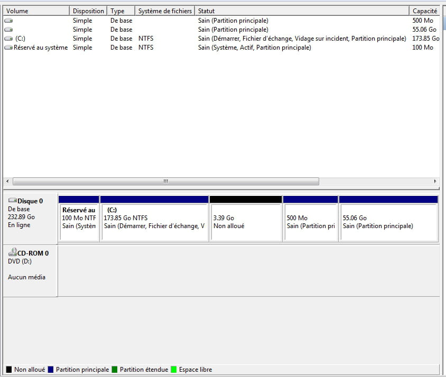Click the 500 Mo volume's drive icon
The image size is (446, 377).
(8, 21)
